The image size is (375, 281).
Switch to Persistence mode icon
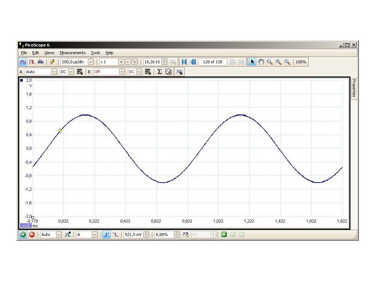click(32, 62)
